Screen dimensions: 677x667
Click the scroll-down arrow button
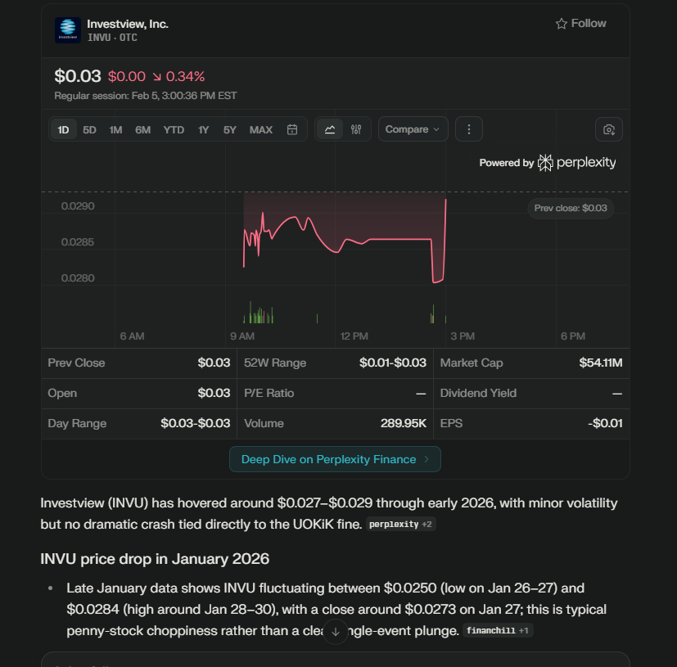click(x=335, y=632)
